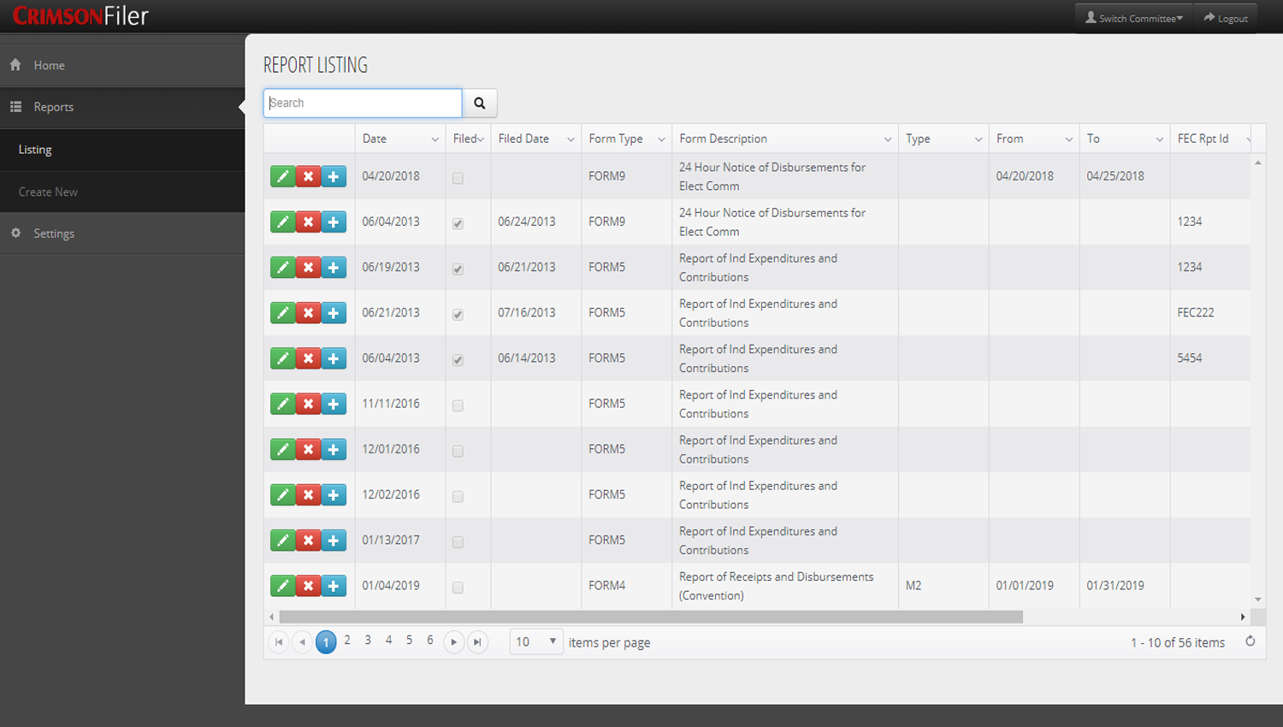The image size is (1283, 727).
Task: Edit the 01/04/2019 FORM4 report
Action: (x=282, y=586)
